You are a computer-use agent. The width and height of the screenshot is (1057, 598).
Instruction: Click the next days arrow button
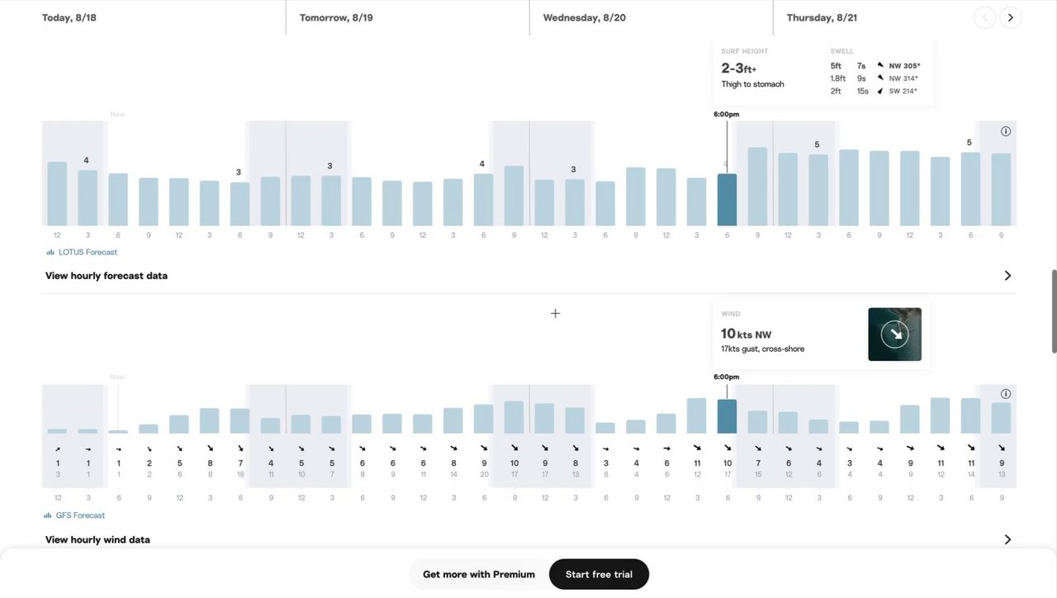1011,17
